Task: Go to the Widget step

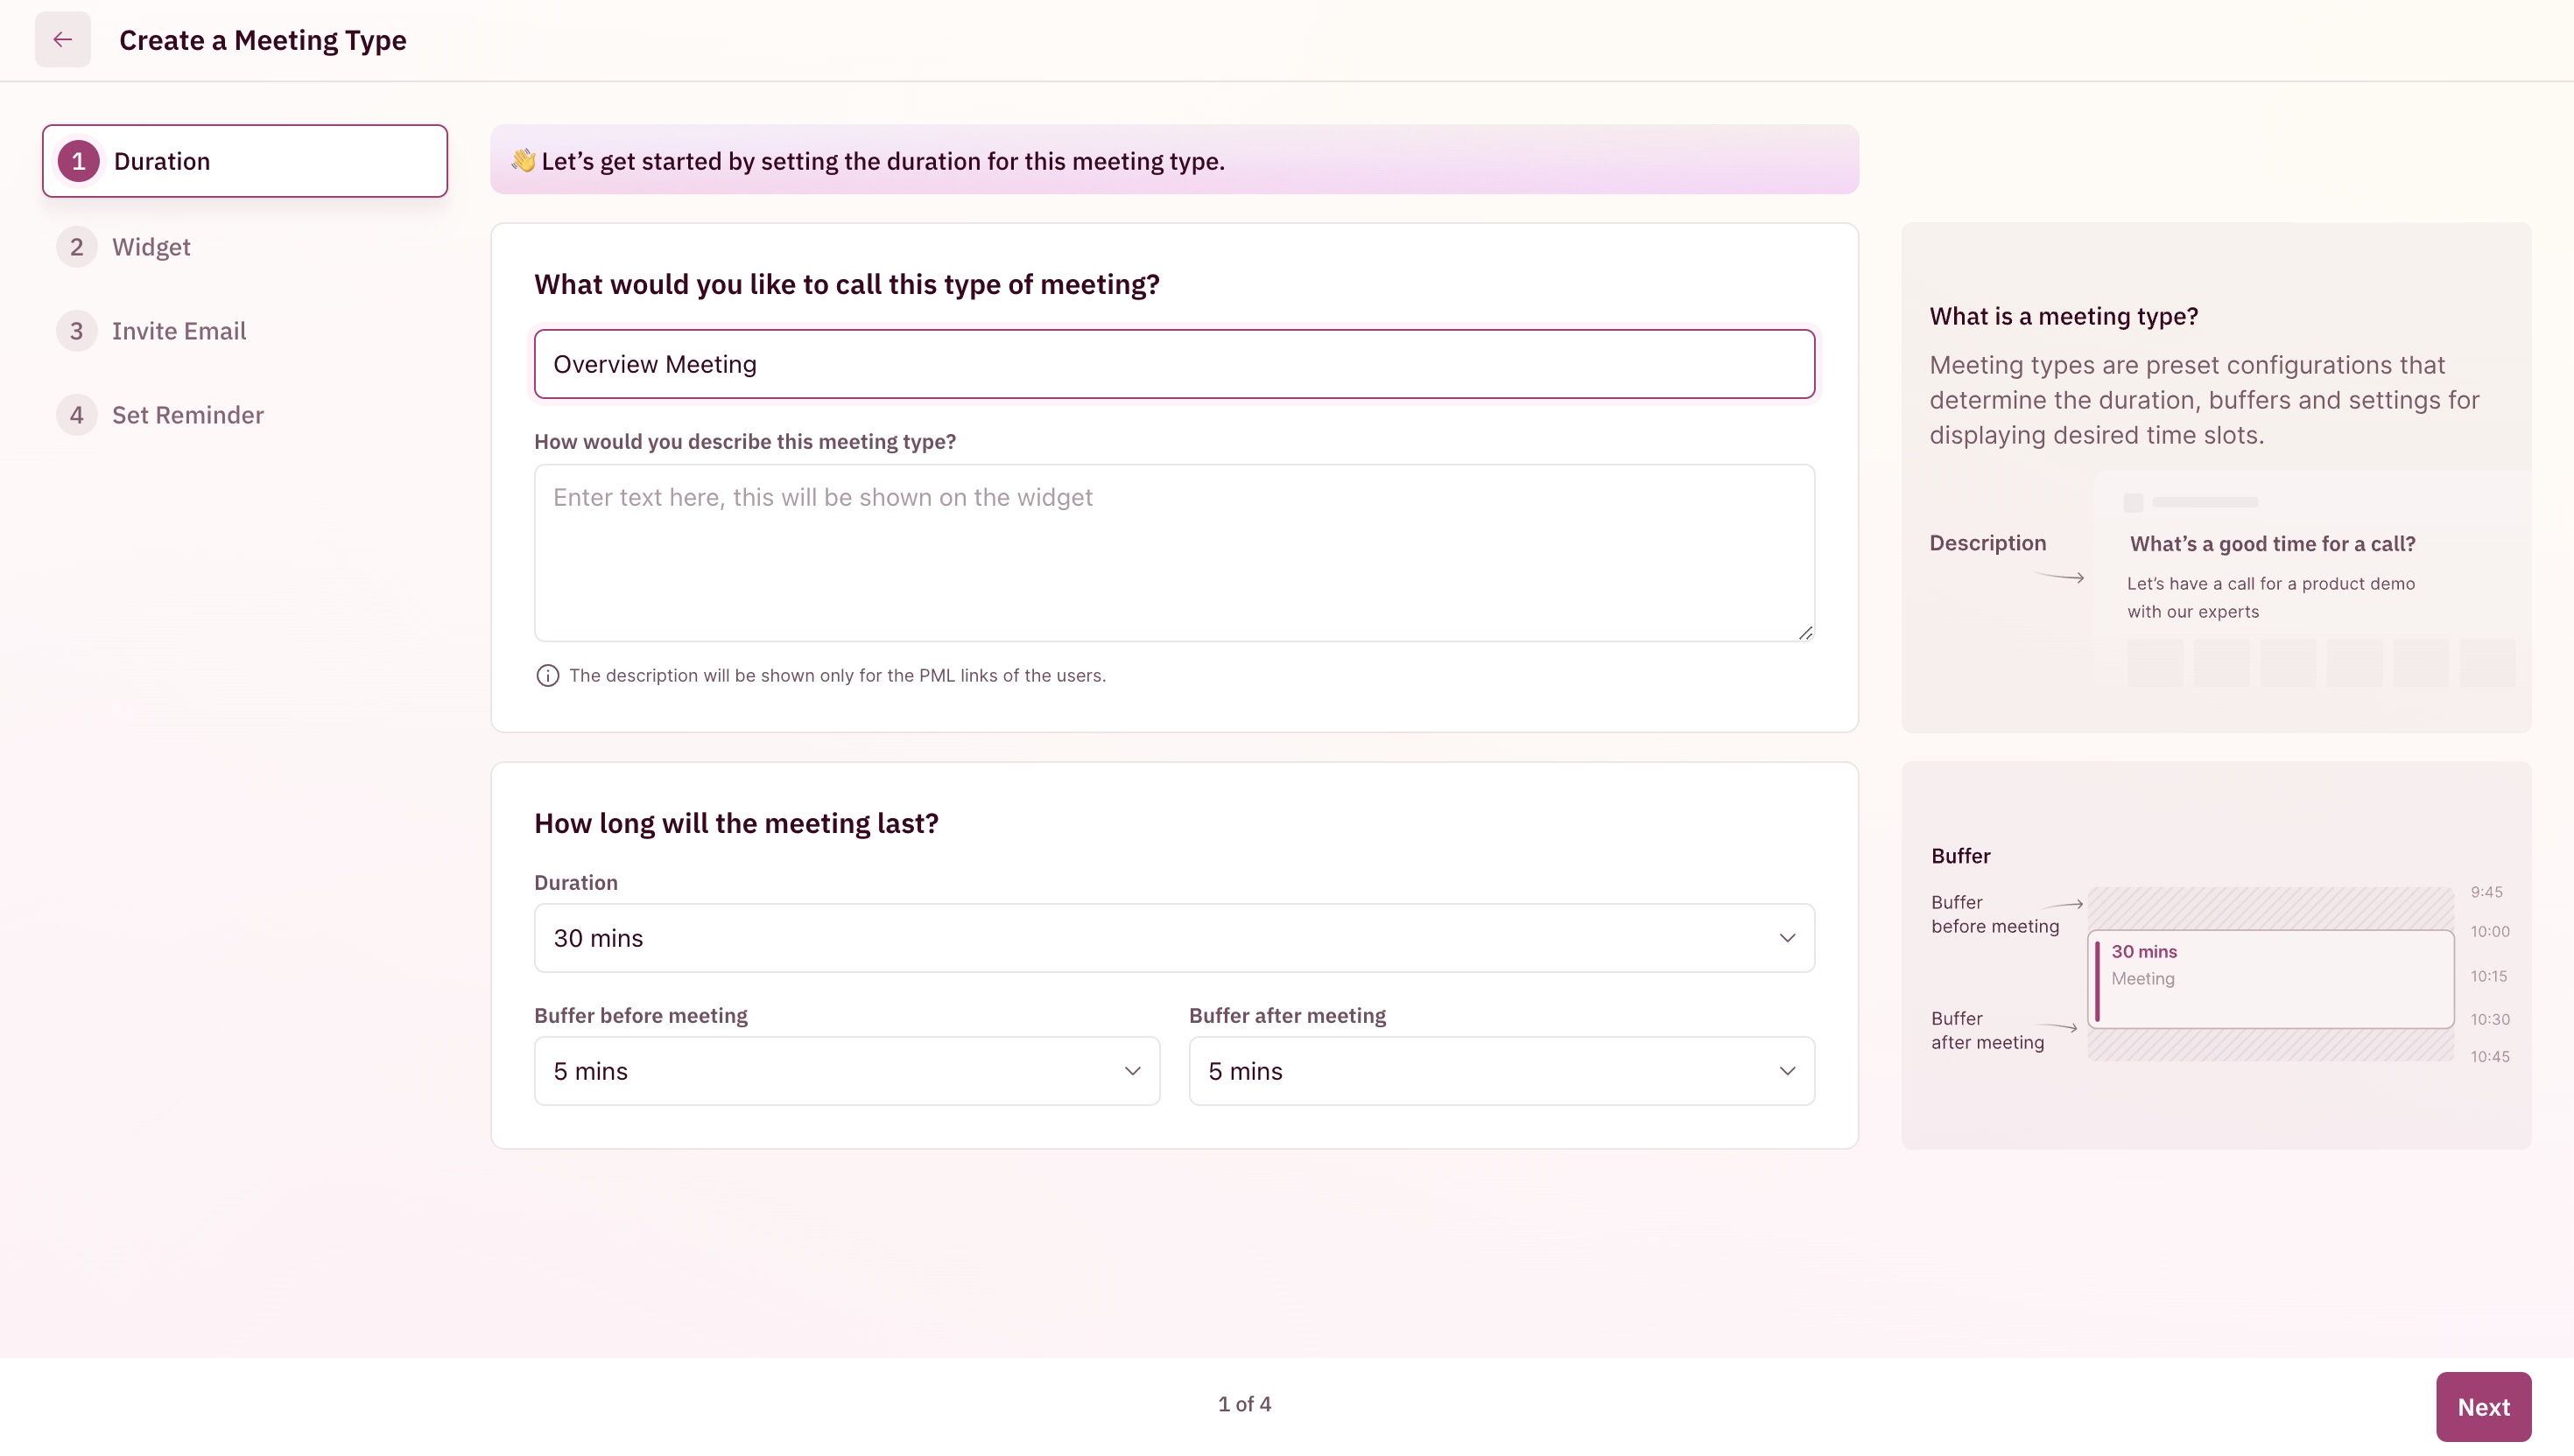Action: (x=151, y=247)
